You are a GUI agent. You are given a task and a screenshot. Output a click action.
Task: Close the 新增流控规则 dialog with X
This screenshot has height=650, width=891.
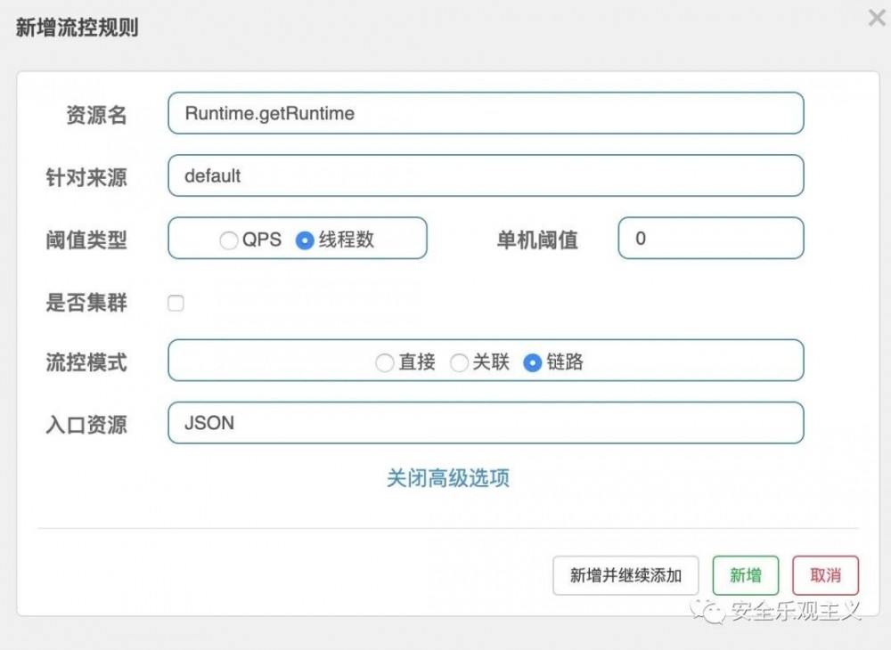click(877, 18)
